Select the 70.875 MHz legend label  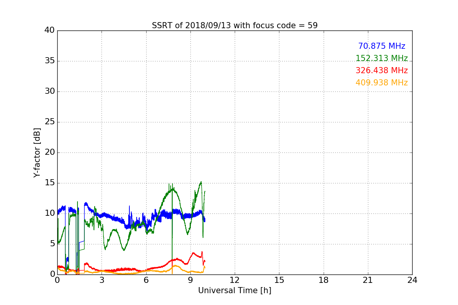point(382,46)
